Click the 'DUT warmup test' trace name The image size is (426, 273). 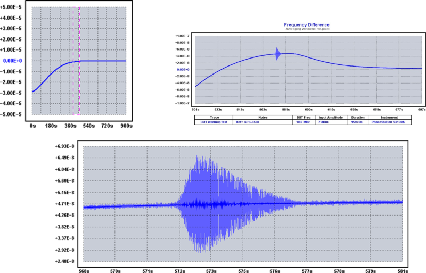(214, 122)
